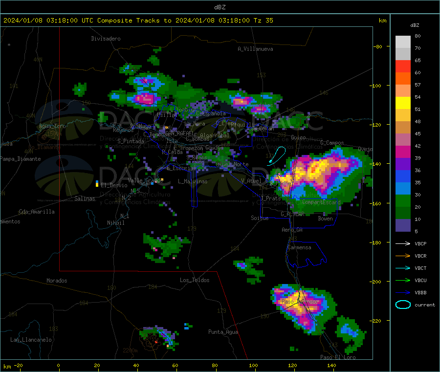The height and width of the screenshot is (372, 440).
Task: Click the 60 km horizontal axis tick label
Action: (x=175, y=365)
